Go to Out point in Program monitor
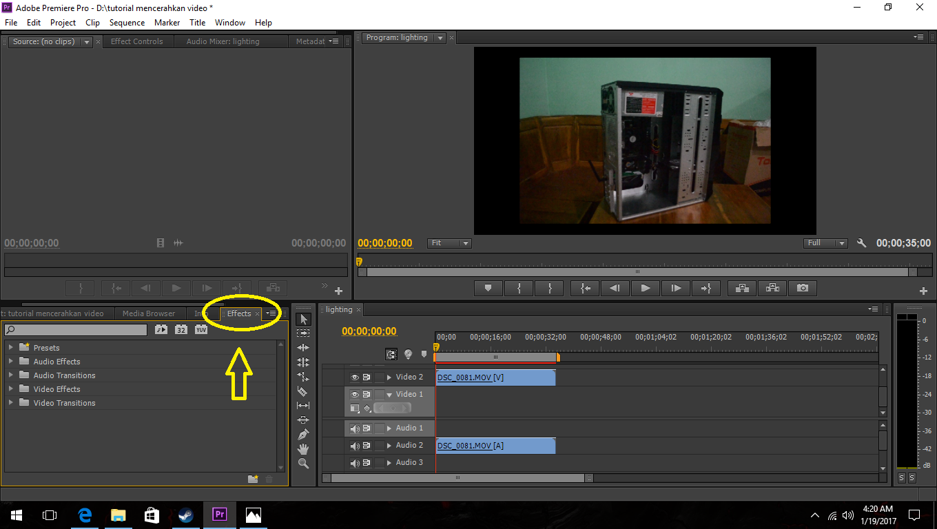Image resolution: width=937 pixels, height=529 pixels. coord(706,288)
